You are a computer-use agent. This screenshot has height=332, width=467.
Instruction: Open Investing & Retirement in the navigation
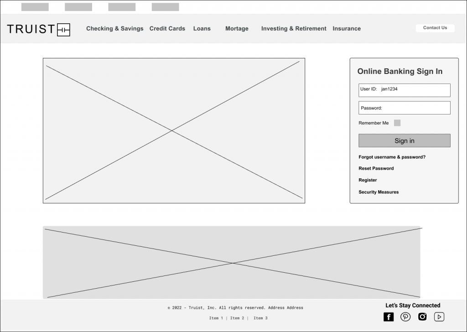294,28
